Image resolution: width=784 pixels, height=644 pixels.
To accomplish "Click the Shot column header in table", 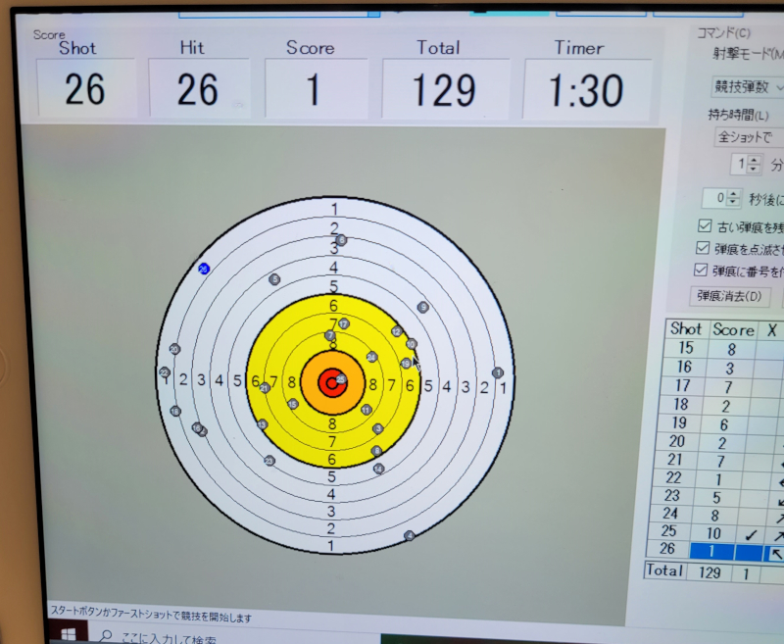I will point(687,329).
